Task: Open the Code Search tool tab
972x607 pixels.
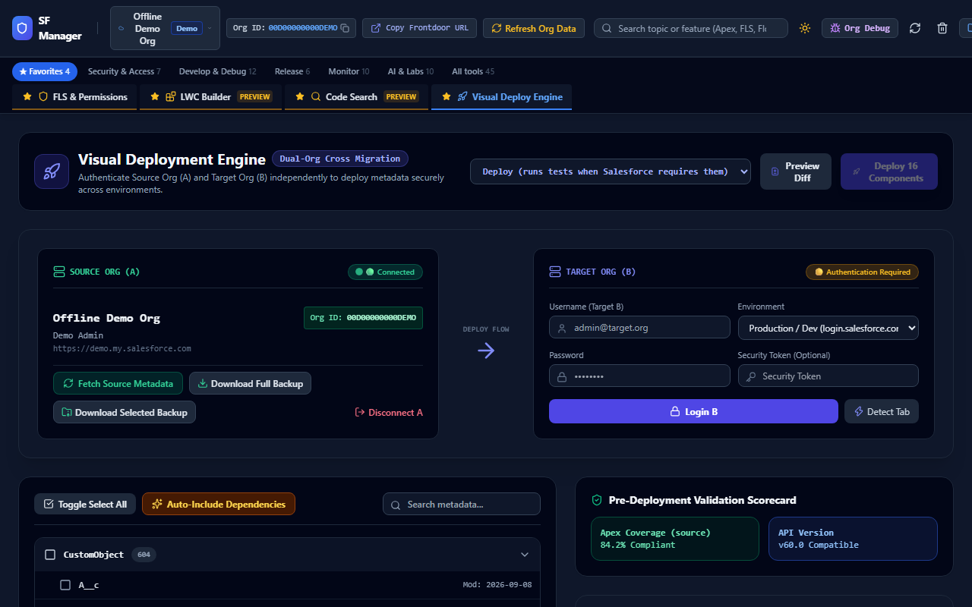Action: point(356,97)
